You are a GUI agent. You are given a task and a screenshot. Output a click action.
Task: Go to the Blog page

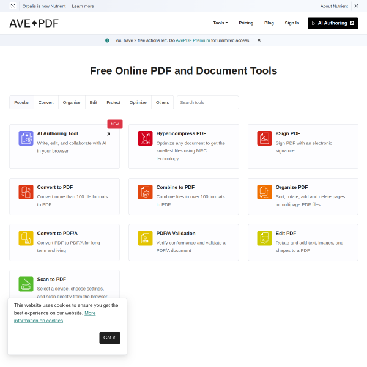tap(269, 23)
